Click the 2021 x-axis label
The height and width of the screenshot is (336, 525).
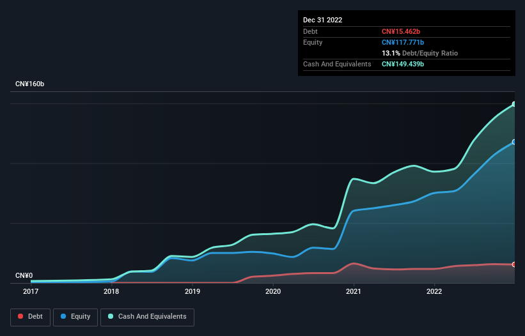point(354,291)
